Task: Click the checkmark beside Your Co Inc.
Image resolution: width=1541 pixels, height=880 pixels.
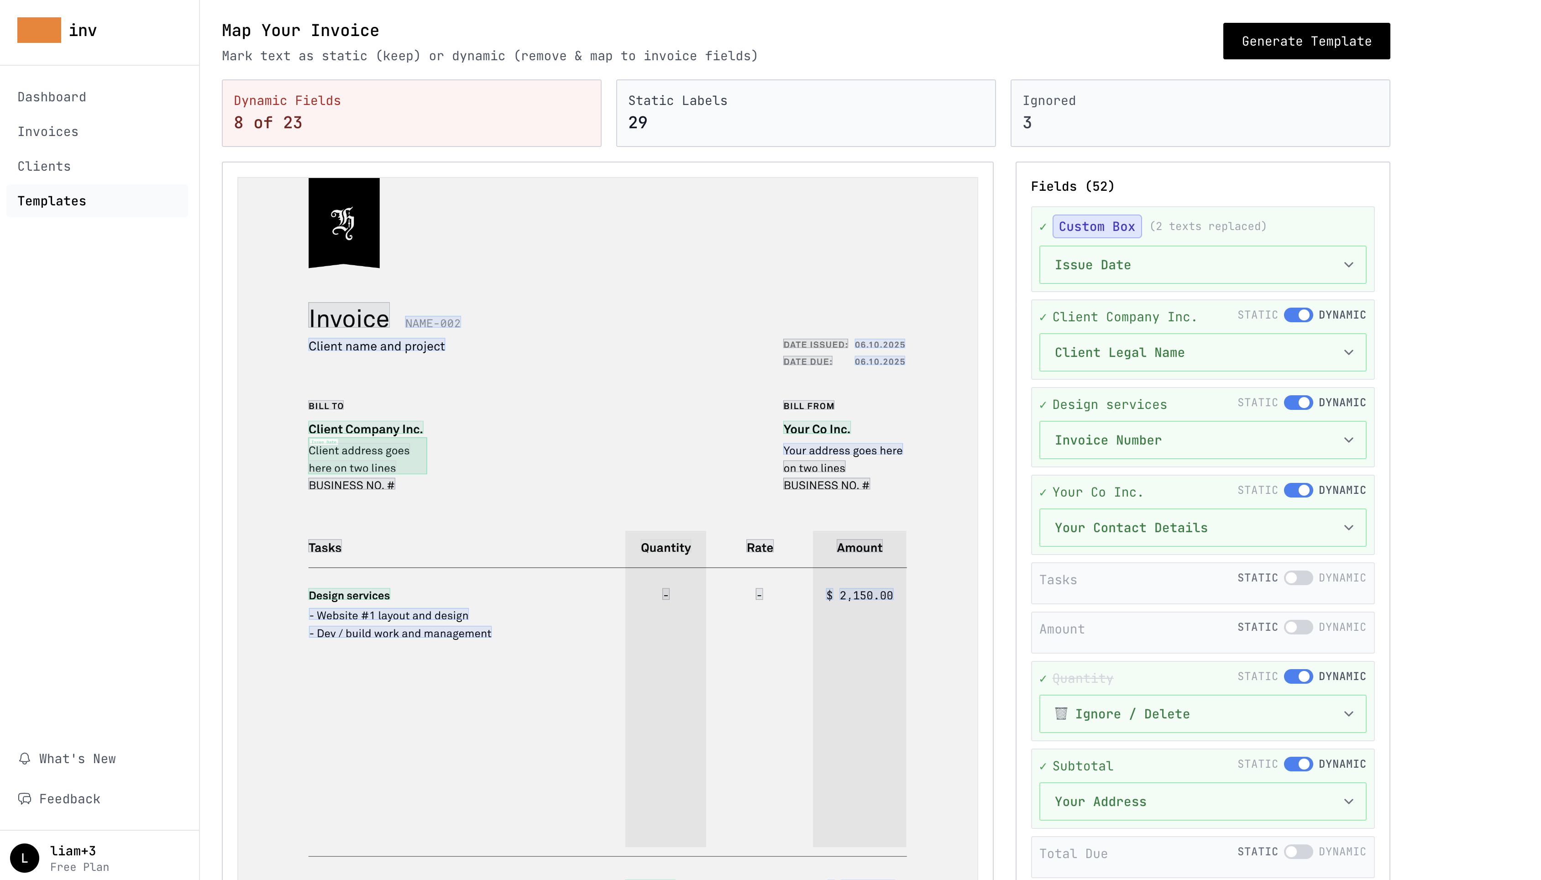Action: (x=1043, y=492)
